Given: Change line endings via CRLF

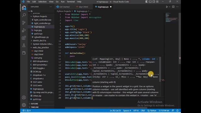Looking at the screenshot, I should click(143, 110).
